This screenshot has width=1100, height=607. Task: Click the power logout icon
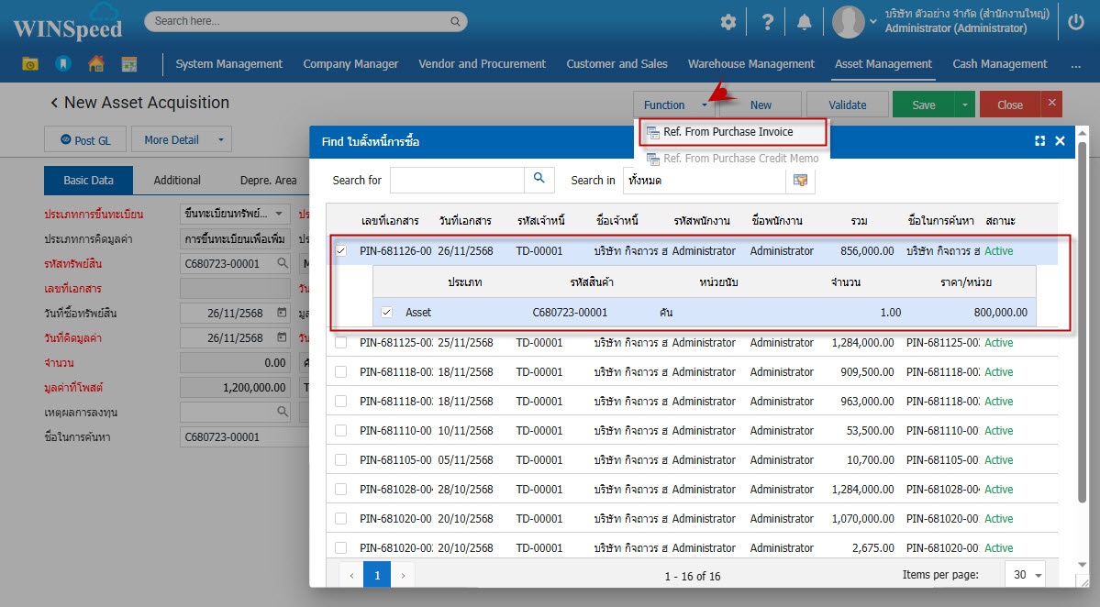point(1076,22)
